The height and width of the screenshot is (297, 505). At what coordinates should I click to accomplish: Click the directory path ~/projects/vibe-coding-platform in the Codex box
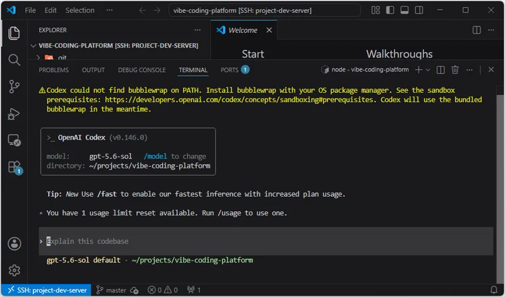[150, 166]
